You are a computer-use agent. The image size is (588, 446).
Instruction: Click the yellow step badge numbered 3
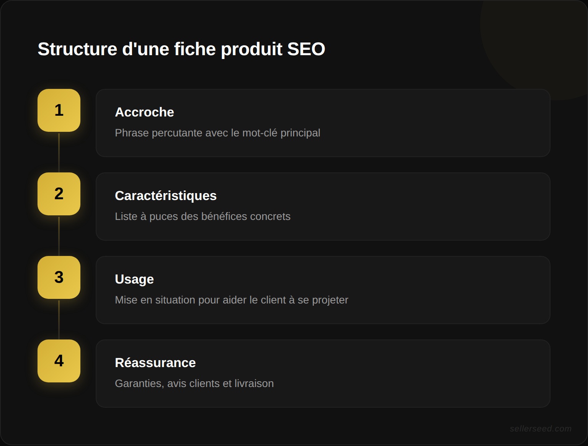[x=59, y=277]
